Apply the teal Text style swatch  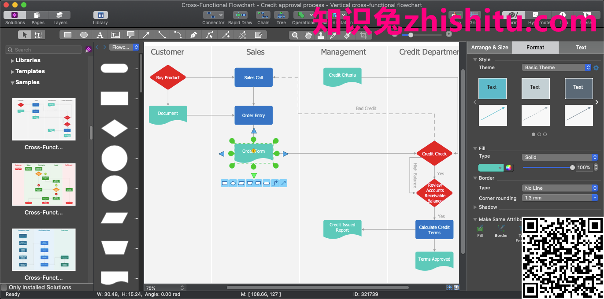coord(492,89)
